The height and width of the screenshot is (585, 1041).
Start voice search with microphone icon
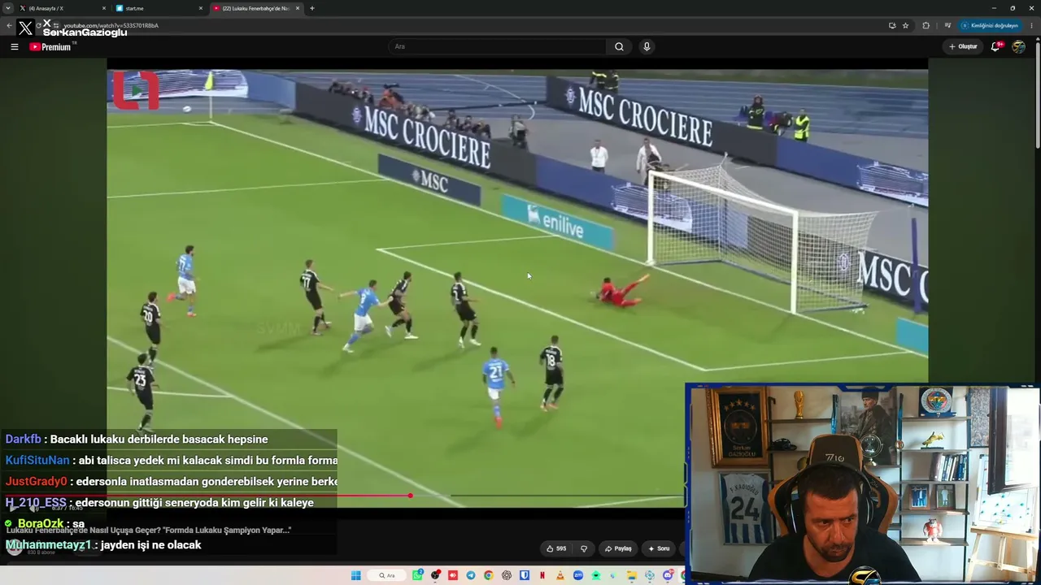(x=647, y=46)
